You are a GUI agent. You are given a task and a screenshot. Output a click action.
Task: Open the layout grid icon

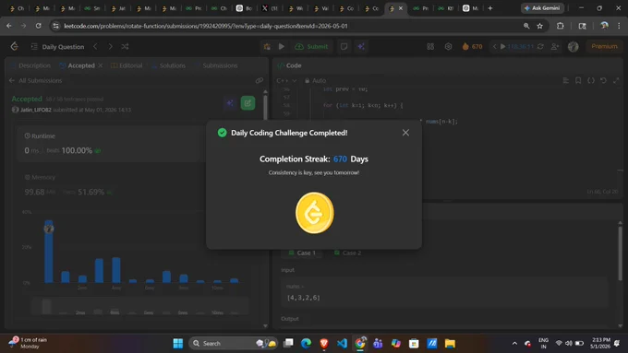430,46
